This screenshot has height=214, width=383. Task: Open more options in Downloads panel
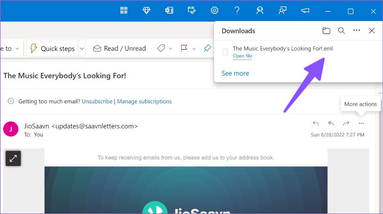[x=357, y=31]
